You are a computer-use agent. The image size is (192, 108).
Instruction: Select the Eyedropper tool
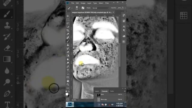(x=68, y=34)
